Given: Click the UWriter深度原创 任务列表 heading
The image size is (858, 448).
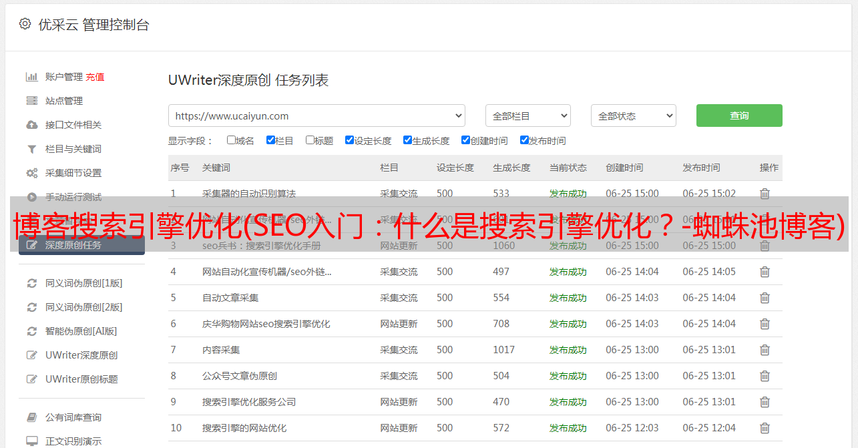Looking at the screenshot, I should point(248,81).
